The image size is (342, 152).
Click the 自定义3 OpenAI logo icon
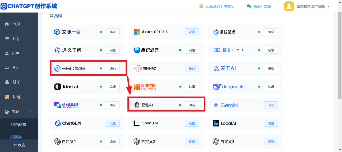click(216, 141)
